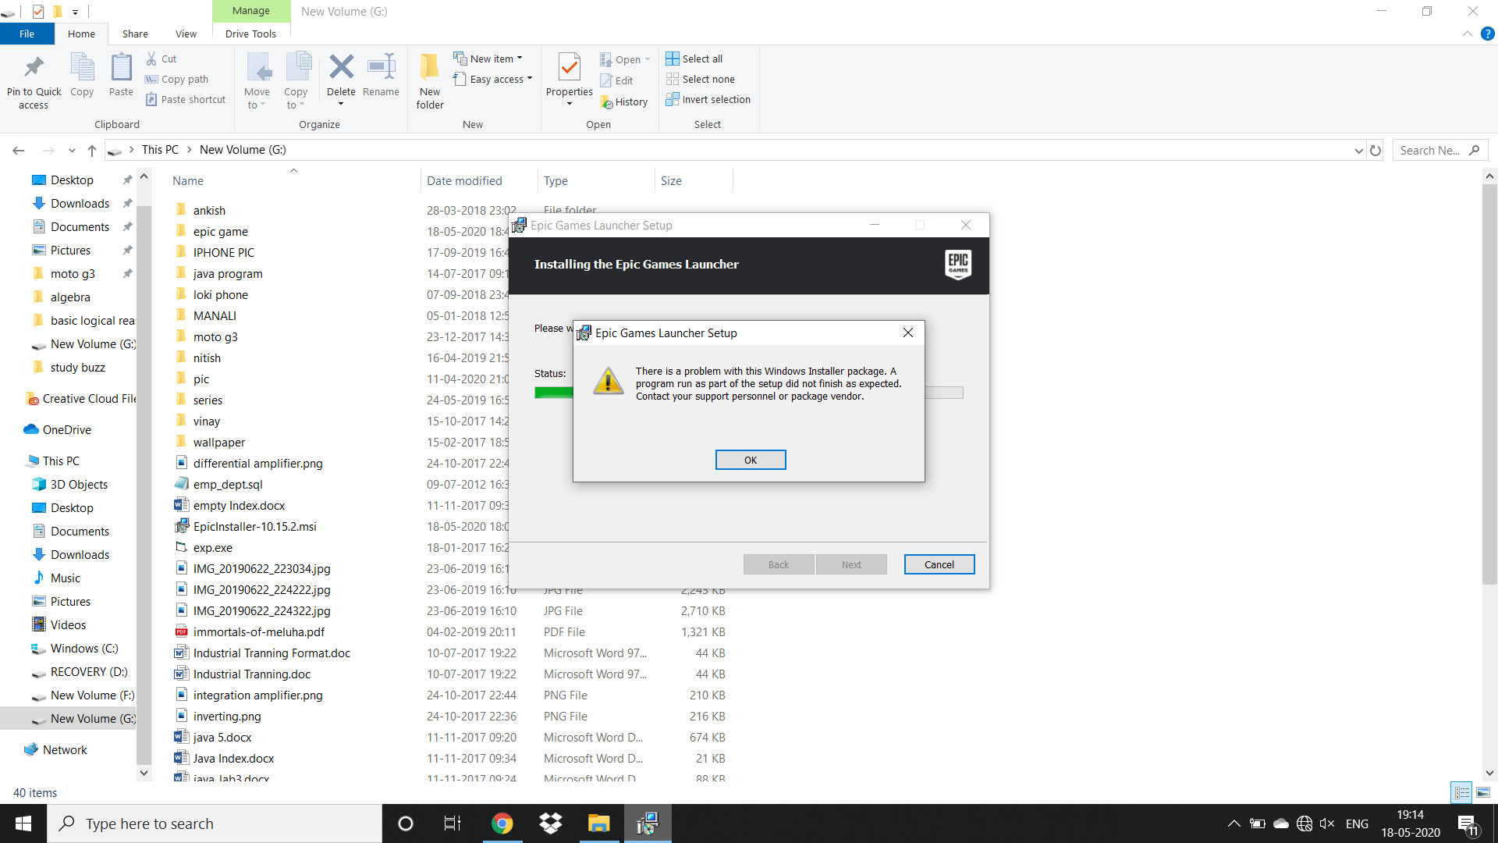Create a New folder from ribbon

(x=430, y=81)
